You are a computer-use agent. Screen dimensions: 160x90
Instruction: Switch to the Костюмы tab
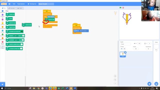(11, 8)
